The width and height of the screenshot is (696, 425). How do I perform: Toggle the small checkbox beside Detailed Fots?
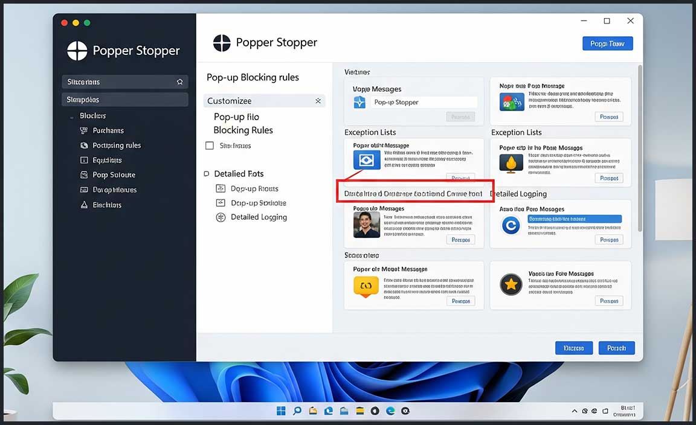point(207,174)
